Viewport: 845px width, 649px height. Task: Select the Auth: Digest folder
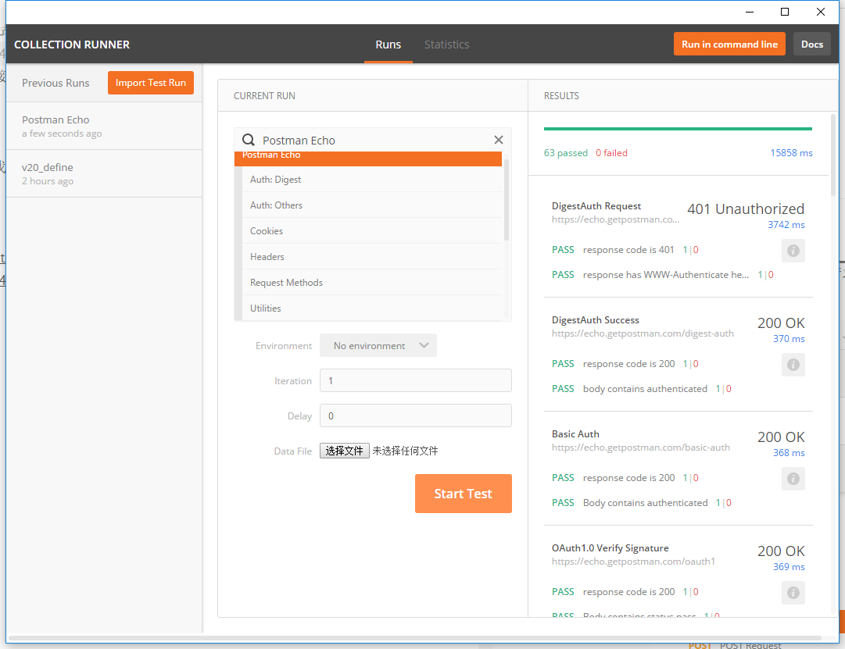click(x=276, y=180)
